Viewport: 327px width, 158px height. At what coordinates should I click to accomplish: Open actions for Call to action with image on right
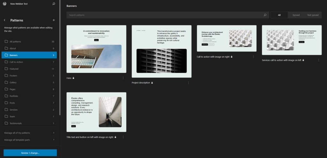tap(253, 57)
